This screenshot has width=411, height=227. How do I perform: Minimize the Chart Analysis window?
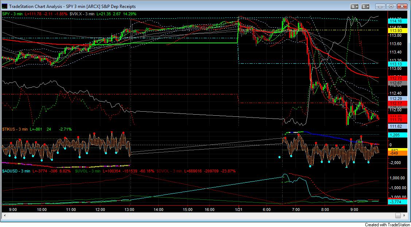pos(381,6)
